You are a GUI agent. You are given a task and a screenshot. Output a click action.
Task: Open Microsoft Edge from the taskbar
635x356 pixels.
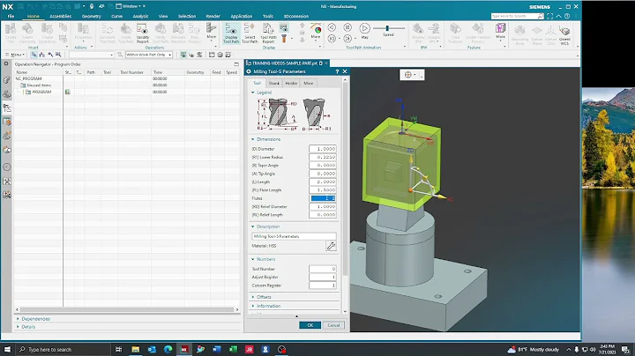point(168,349)
